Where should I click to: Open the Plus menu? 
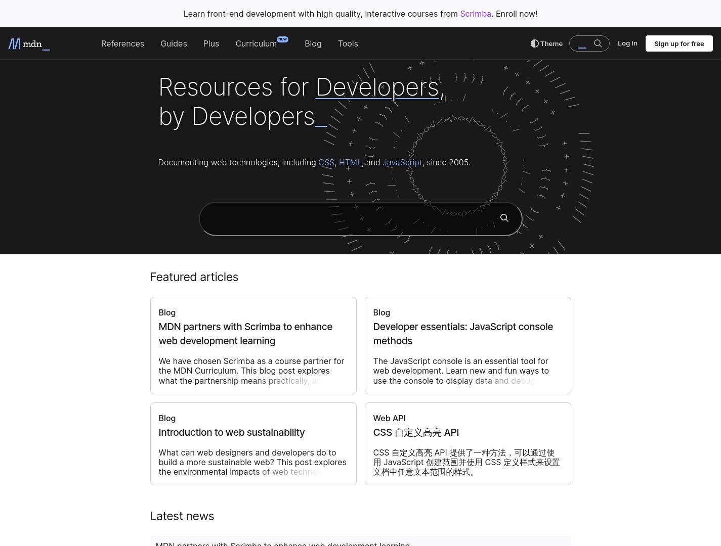[211, 44]
